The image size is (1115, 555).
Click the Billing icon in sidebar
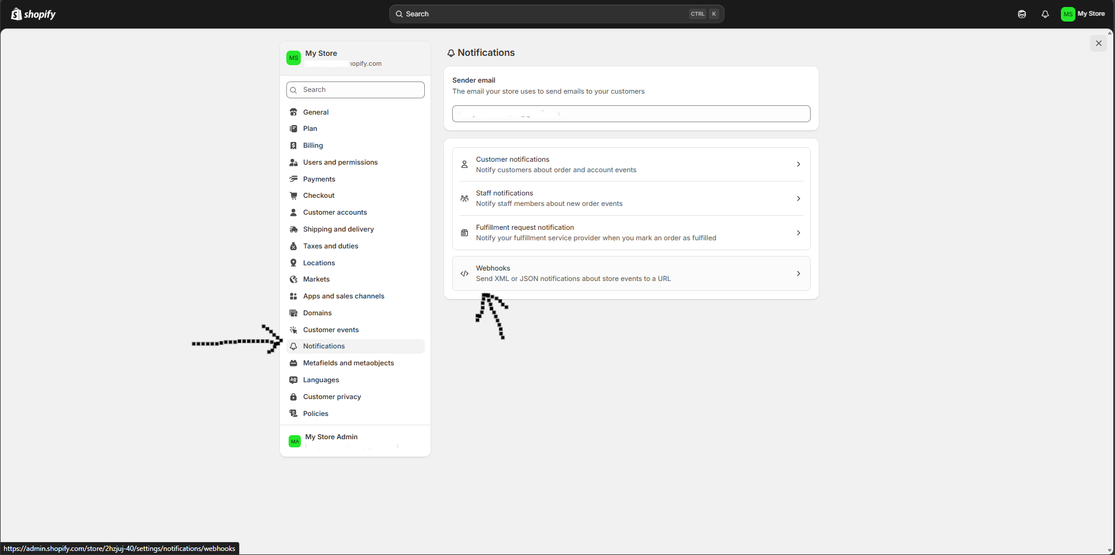click(x=294, y=145)
